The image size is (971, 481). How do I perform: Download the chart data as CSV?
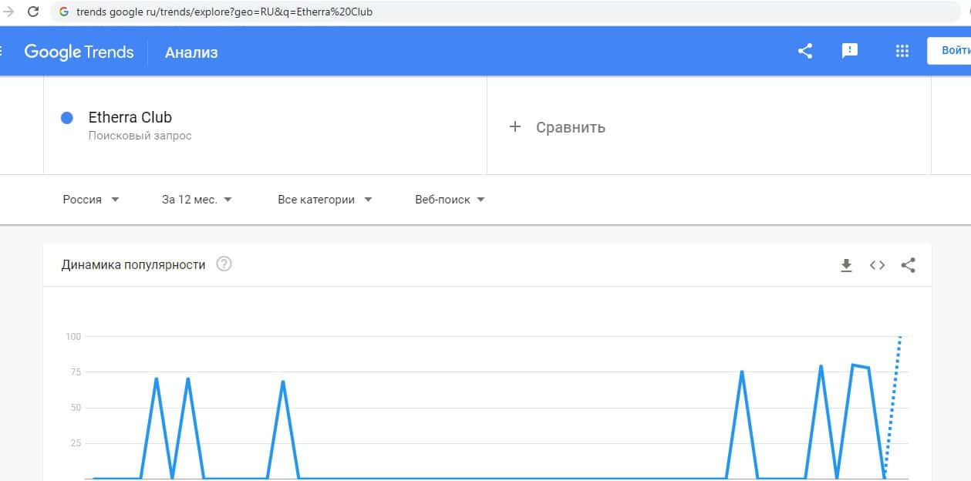(x=846, y=265)
